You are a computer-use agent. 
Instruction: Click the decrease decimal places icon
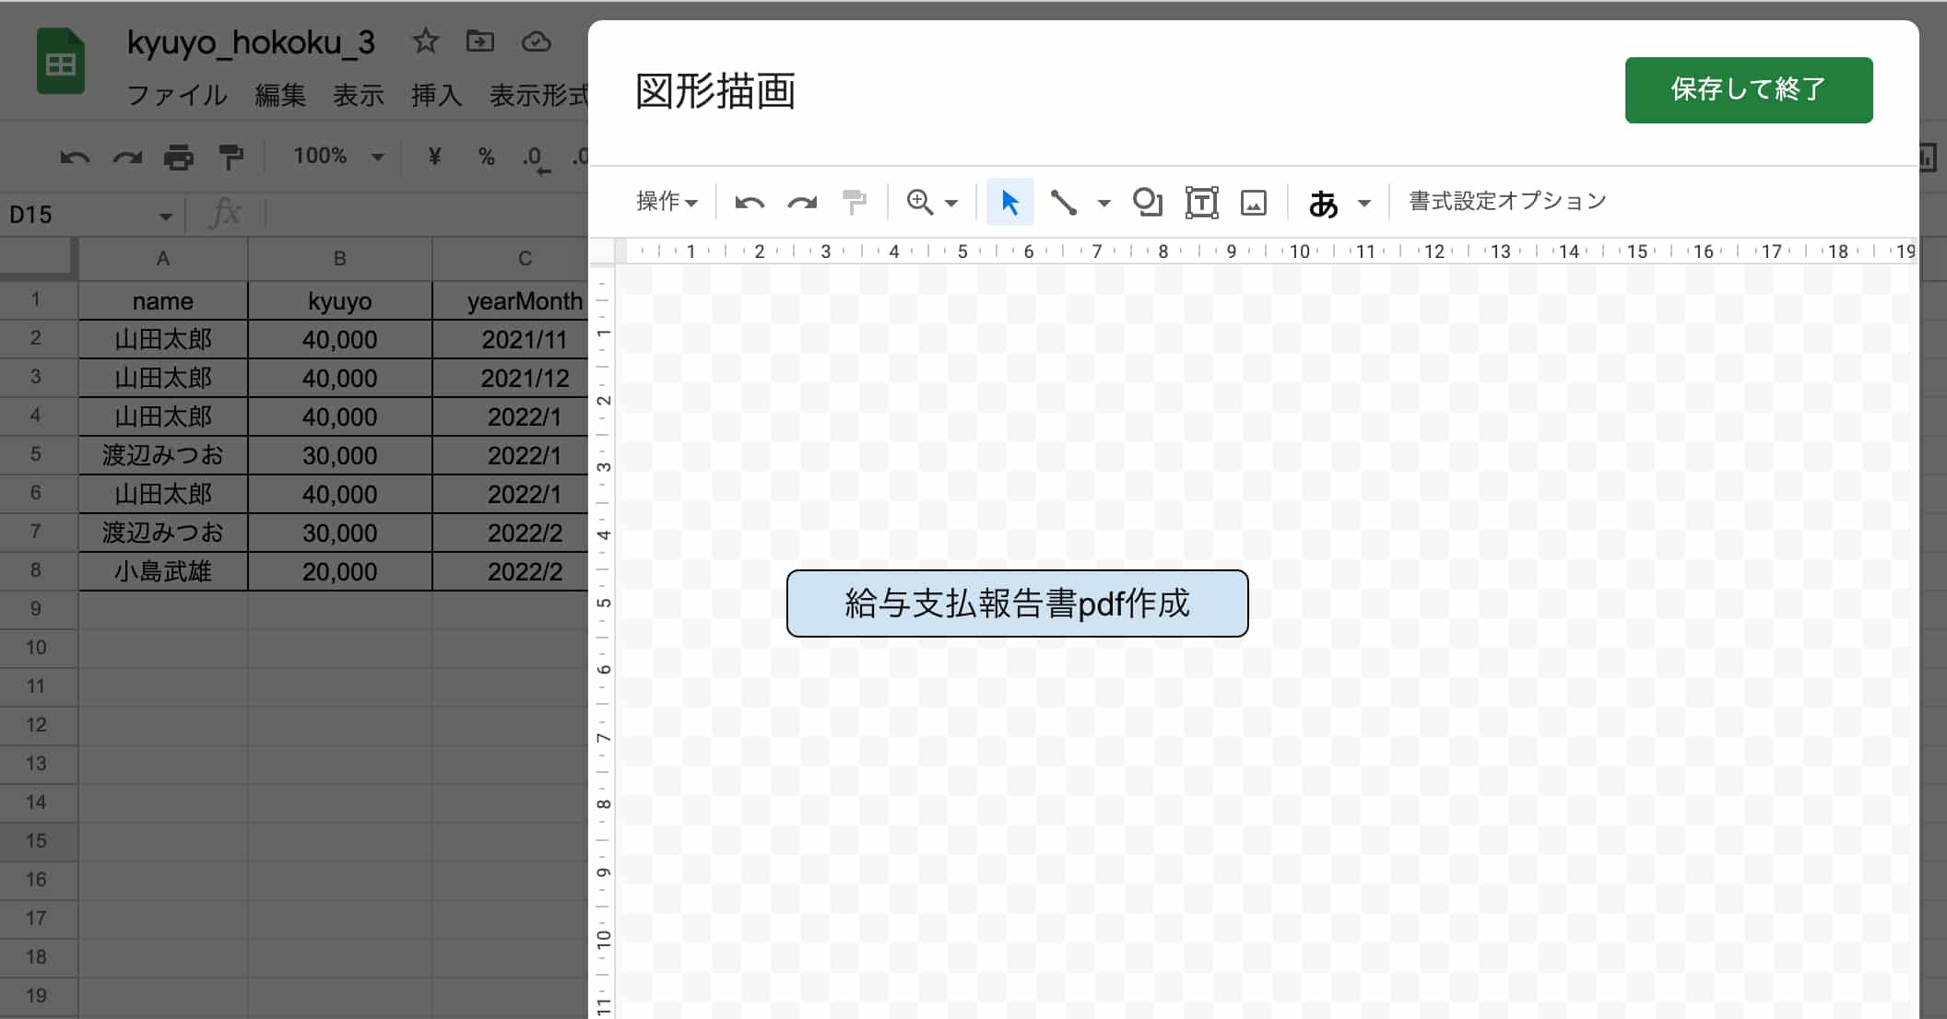(x=537, y=158)
